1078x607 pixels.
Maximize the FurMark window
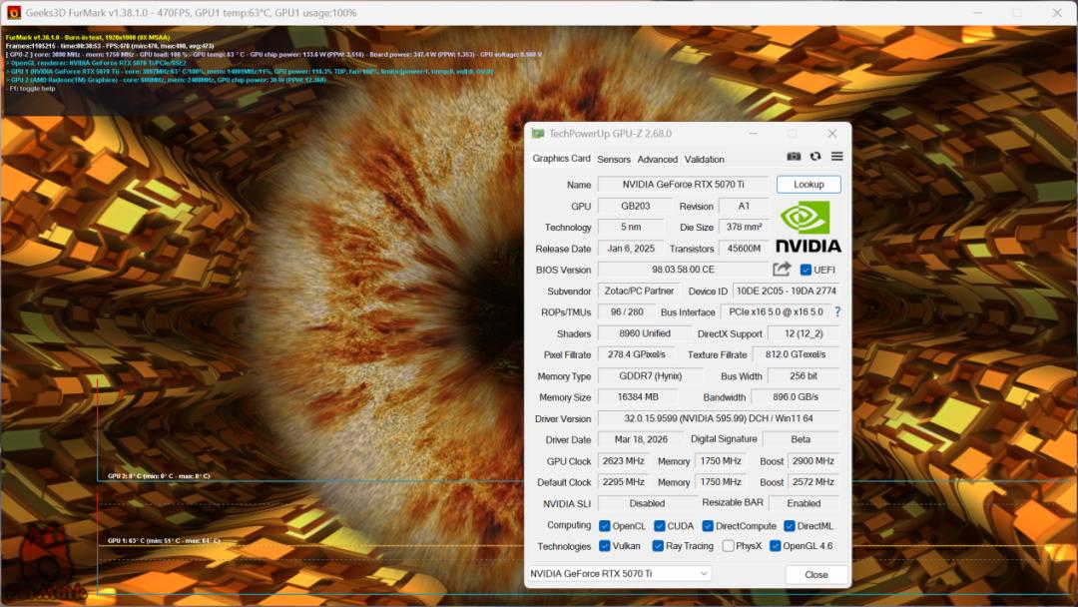coord(1017,12)
